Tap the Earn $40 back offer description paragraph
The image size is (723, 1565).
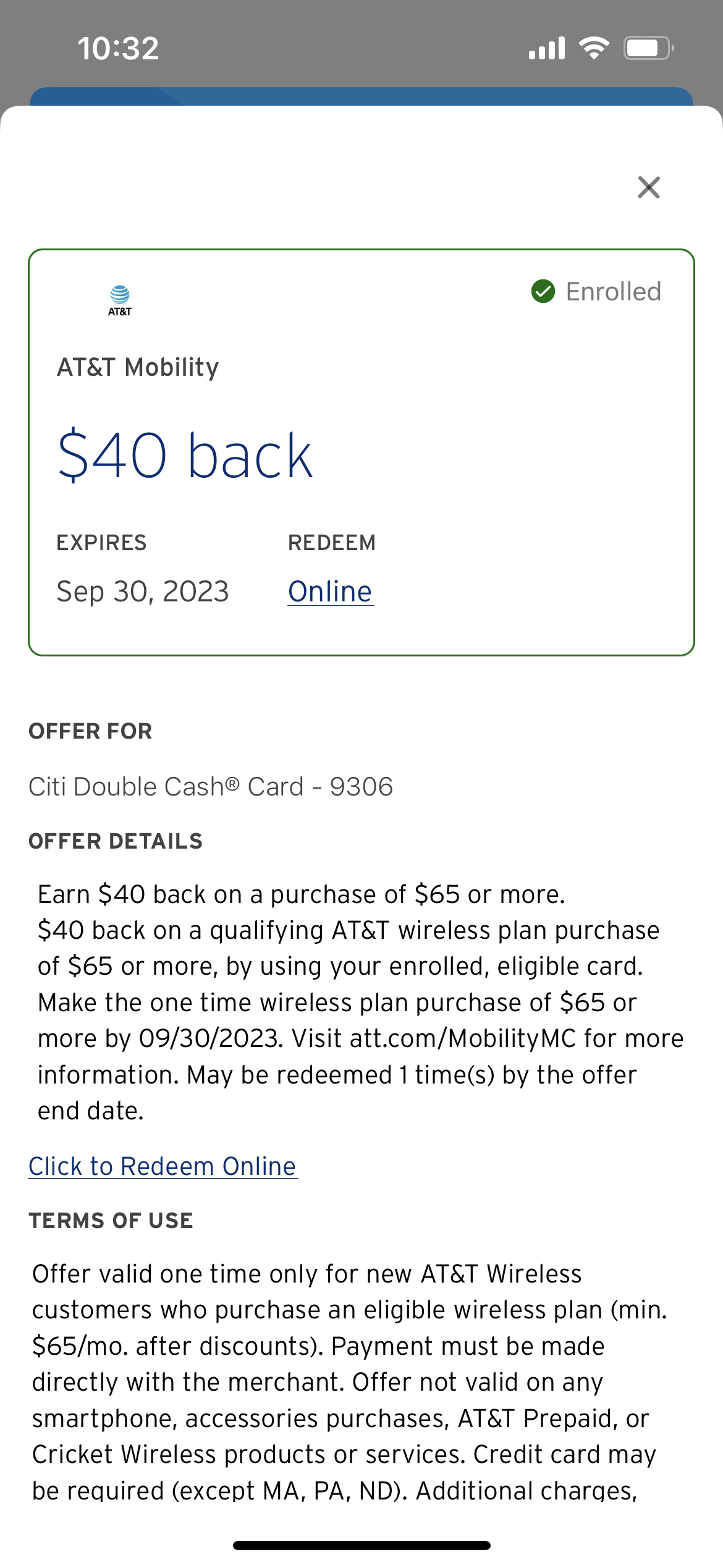(360, 1002)
